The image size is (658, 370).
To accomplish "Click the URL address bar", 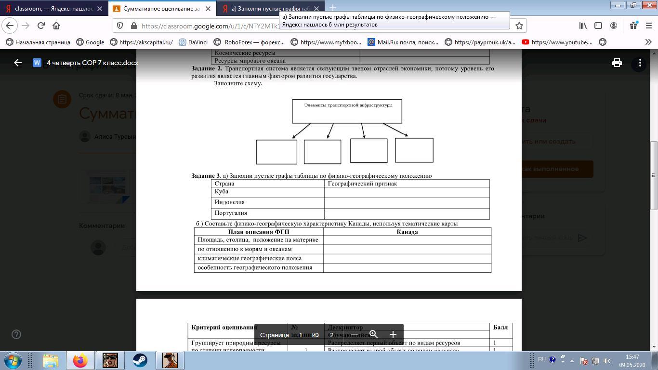I will tap(318, 26).
